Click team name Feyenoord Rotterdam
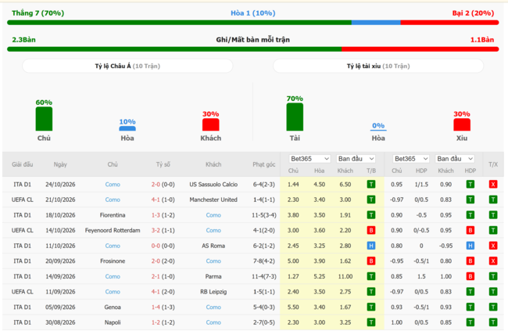The height and width of the screenshot is (331, 508). pyautogui.click(x=113, y=230)
